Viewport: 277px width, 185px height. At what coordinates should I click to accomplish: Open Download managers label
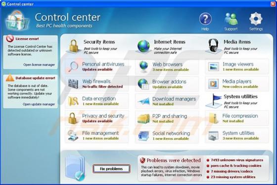point(174,99)
